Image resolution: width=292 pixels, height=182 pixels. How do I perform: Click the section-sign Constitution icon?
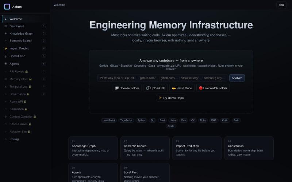pyautogui.click(x=6, y=56)
